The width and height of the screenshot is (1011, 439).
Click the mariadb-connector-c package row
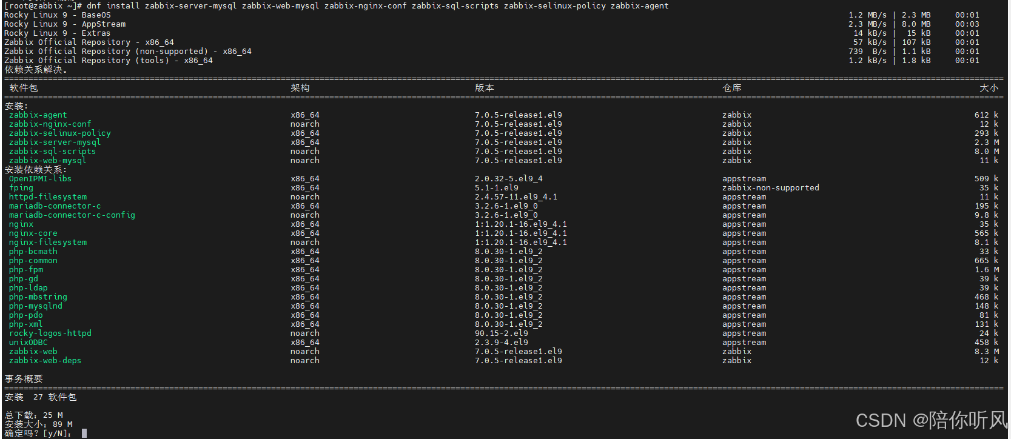click(503, 206)
